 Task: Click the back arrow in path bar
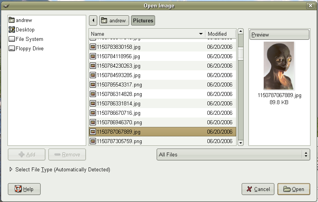[x=93, y=20]
